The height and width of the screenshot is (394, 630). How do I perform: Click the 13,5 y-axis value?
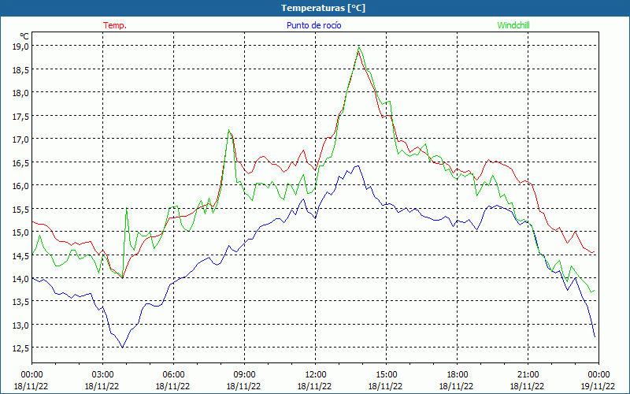click(x=21, y=302)
